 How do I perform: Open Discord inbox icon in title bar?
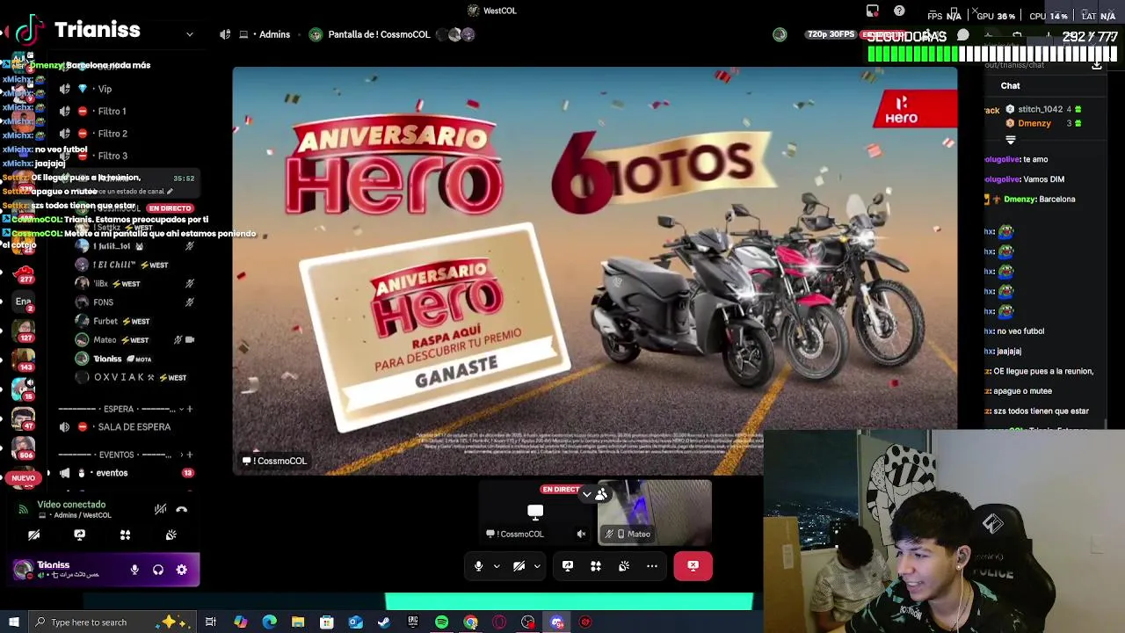[872, 11]
